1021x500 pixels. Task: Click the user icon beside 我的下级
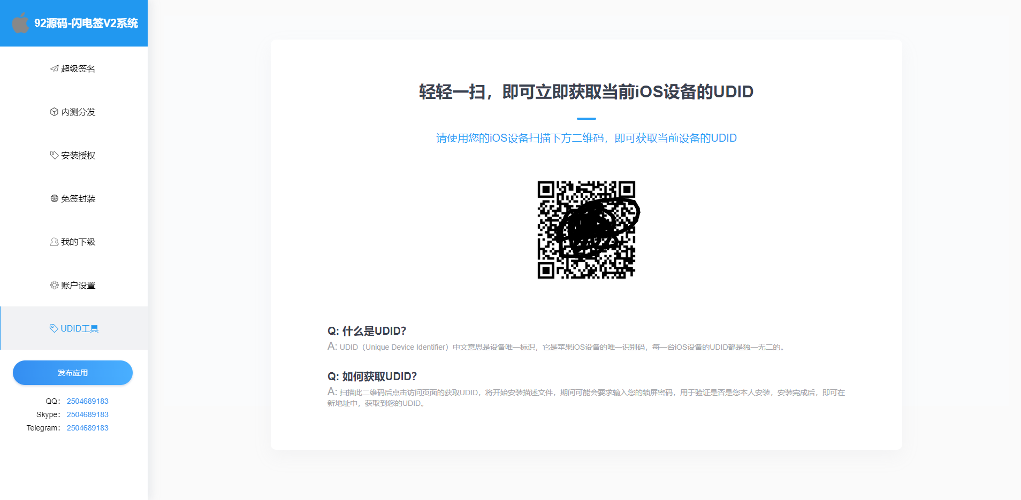pos(54,242)
